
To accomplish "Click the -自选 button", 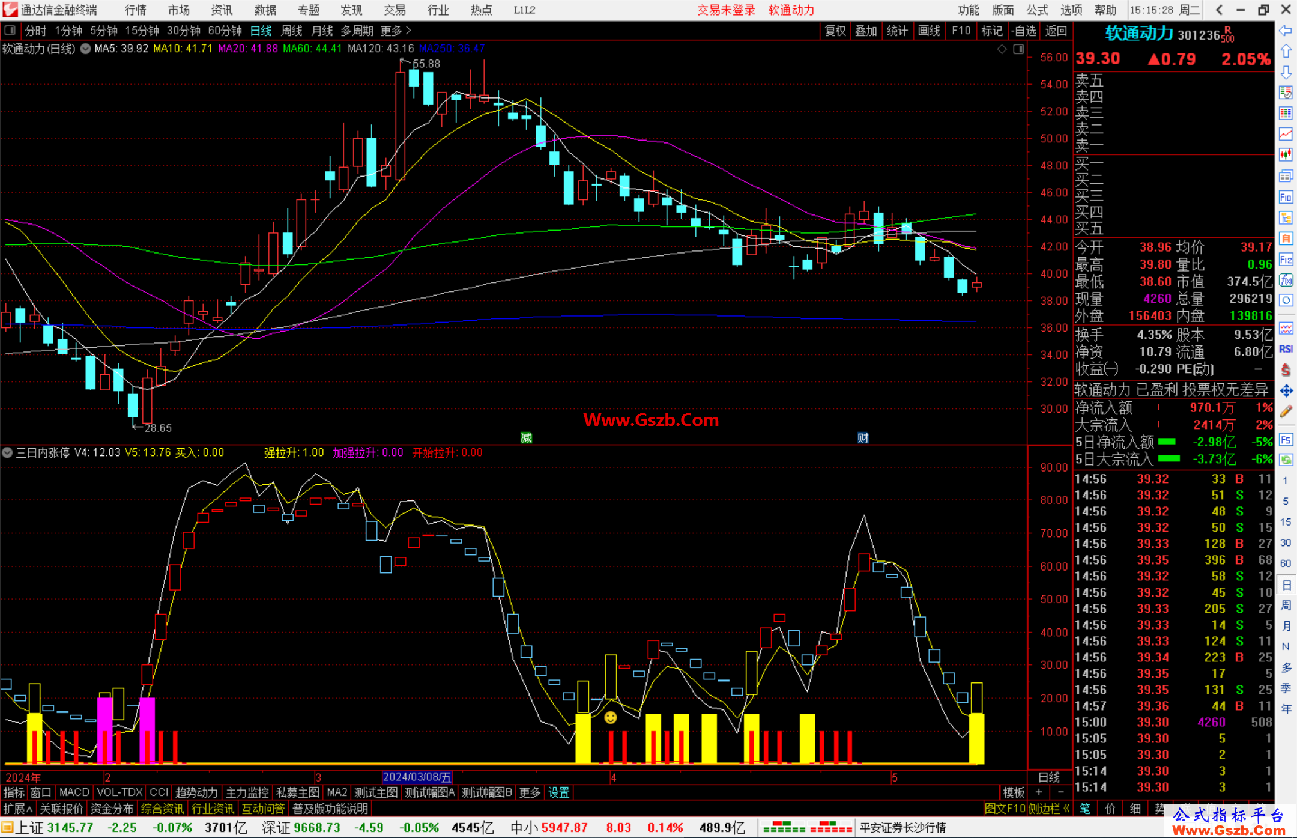I will point(1023,31).
